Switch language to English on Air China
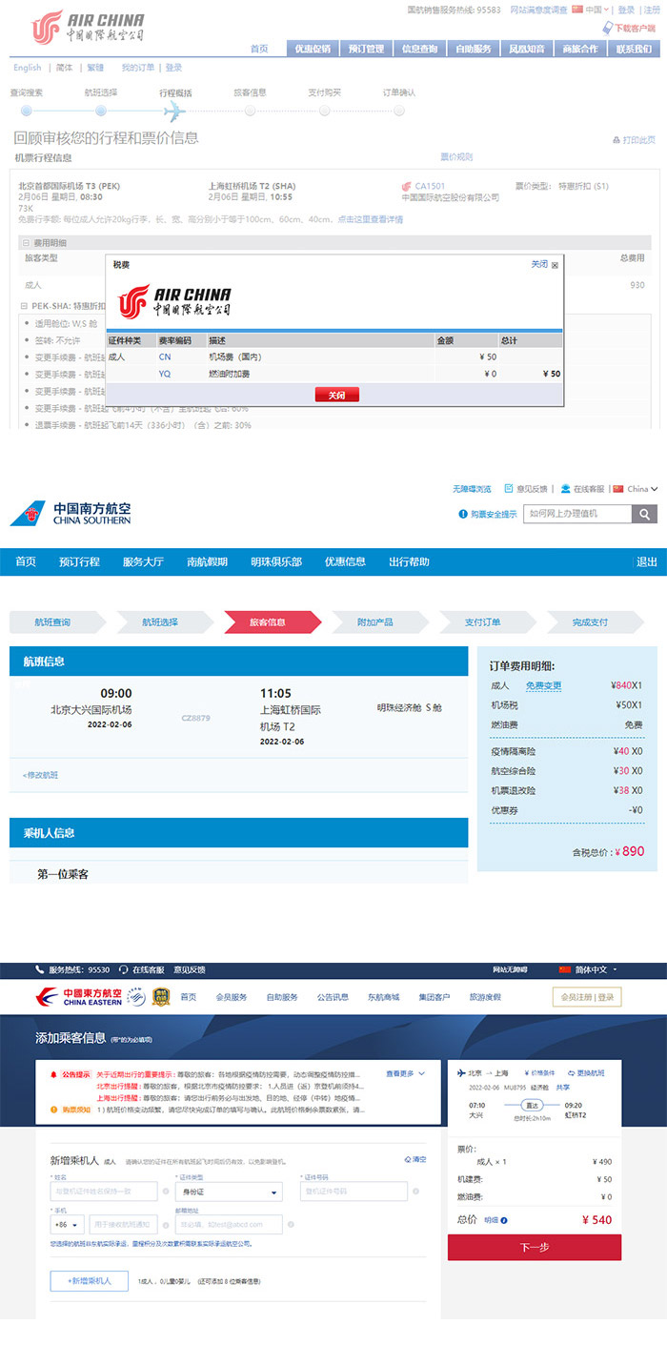 pyautogui.click(x=27, y=68)
